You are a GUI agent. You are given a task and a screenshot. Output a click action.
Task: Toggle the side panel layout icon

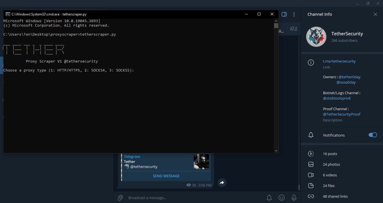tap(284, 14)
